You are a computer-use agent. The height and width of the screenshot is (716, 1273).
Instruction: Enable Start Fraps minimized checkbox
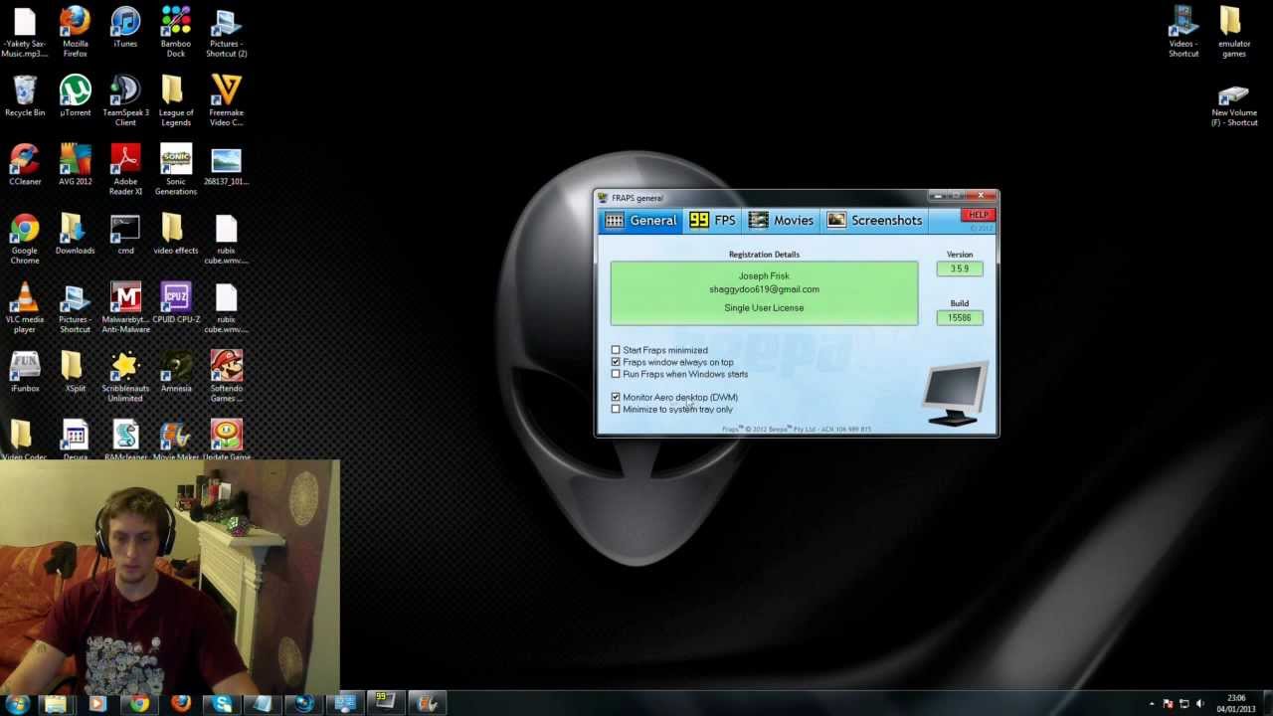pos(616,350)
